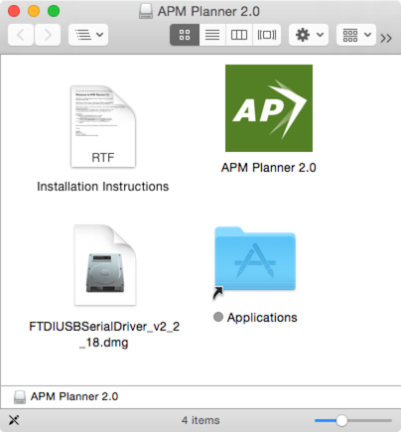Image resolution: width=401 pixels, height=432 pixels.
Task: Select the Applications folder alias icon
Action: click(x=255, y=258)
